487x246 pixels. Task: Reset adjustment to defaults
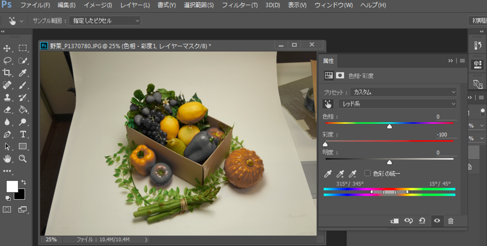(422, 221)
